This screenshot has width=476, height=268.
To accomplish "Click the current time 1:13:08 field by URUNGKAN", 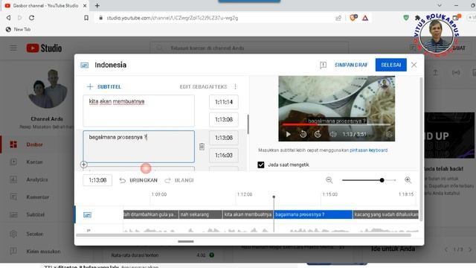I will [x=97, y=180].
